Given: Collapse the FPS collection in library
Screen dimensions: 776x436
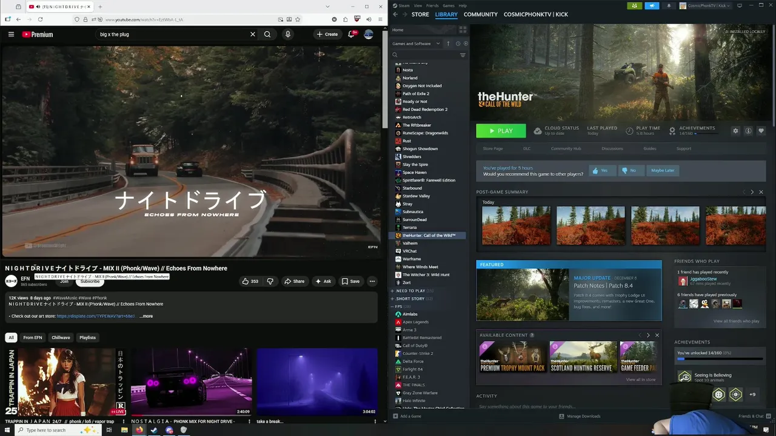Looking at the screenshot, I should 393,306.
